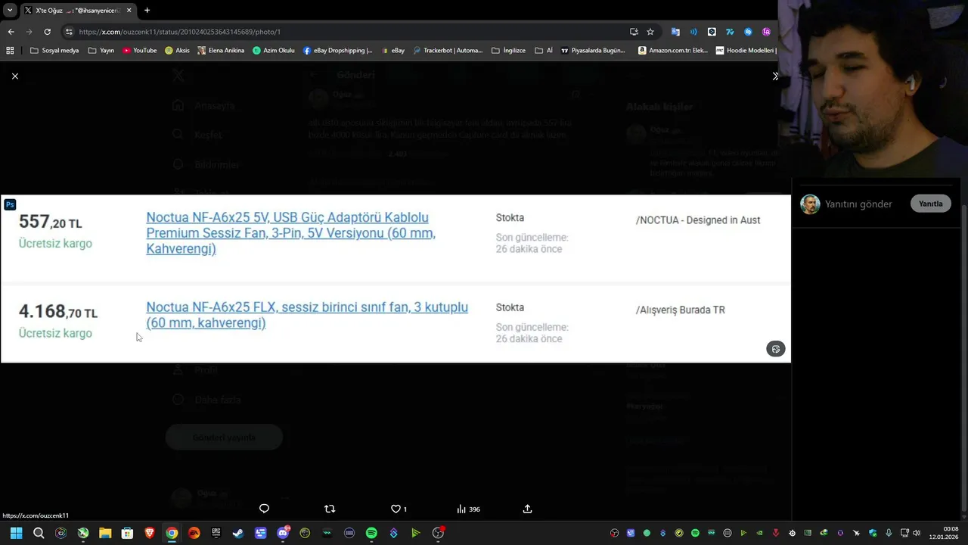Reload the page
The height and width of the screenshot is (545, 968).
pyautogui.click(x=47, y=32)
